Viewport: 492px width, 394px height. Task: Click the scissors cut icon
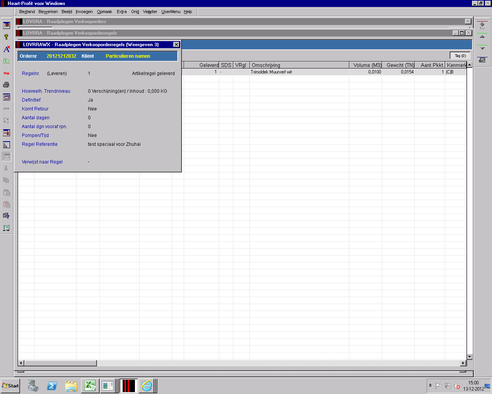coord(6,168)
